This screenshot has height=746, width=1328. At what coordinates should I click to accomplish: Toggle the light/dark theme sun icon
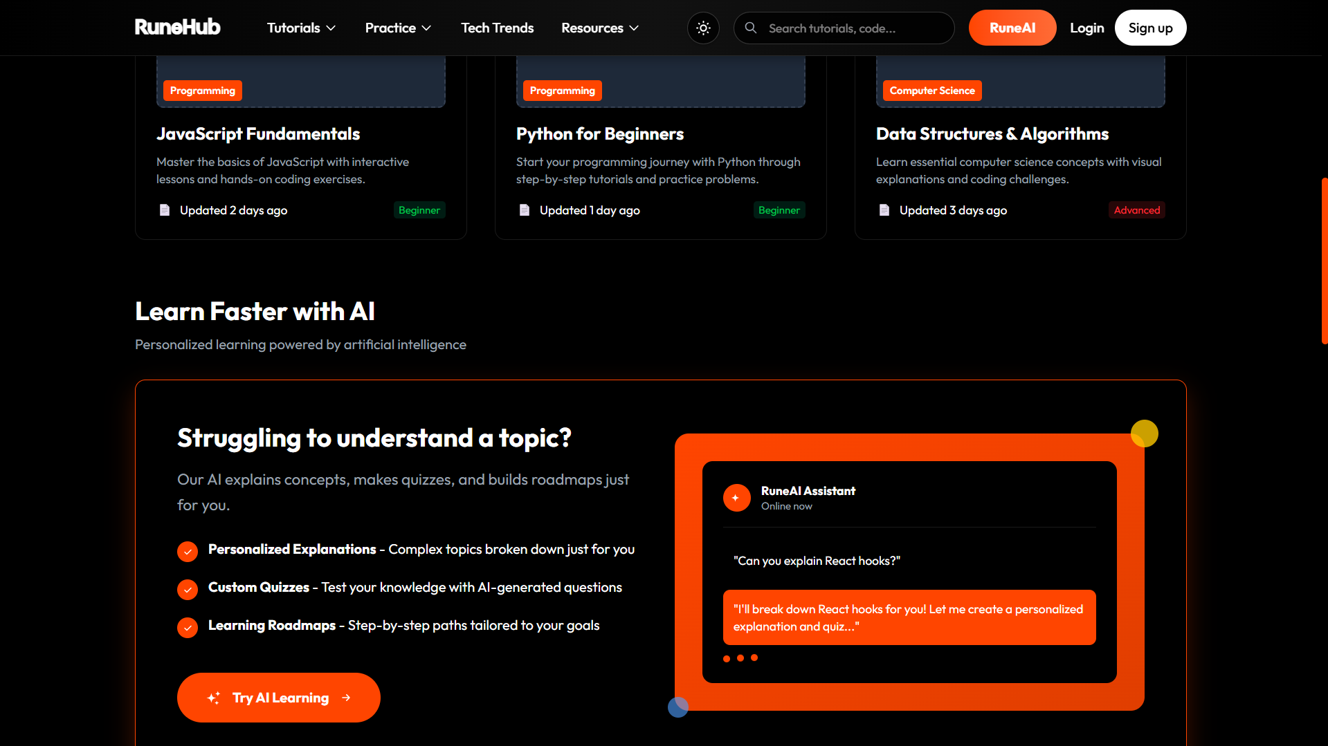pyautogui.click(x=703, y=28)
